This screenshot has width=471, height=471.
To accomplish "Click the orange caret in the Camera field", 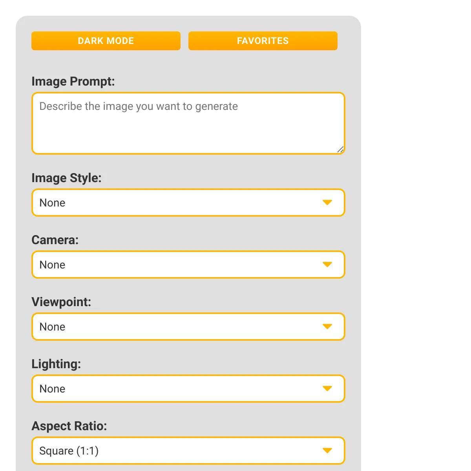I will [327, 265].
